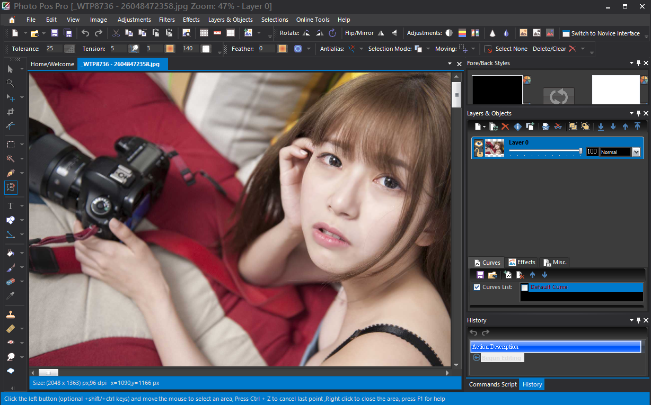Select the Clone Stamp tool
This screenshot has width=651, height=405.
click(x=10, y=314)
